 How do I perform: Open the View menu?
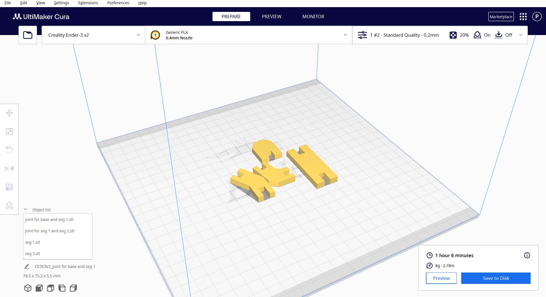pyautogui.click(x=41, y=3)
